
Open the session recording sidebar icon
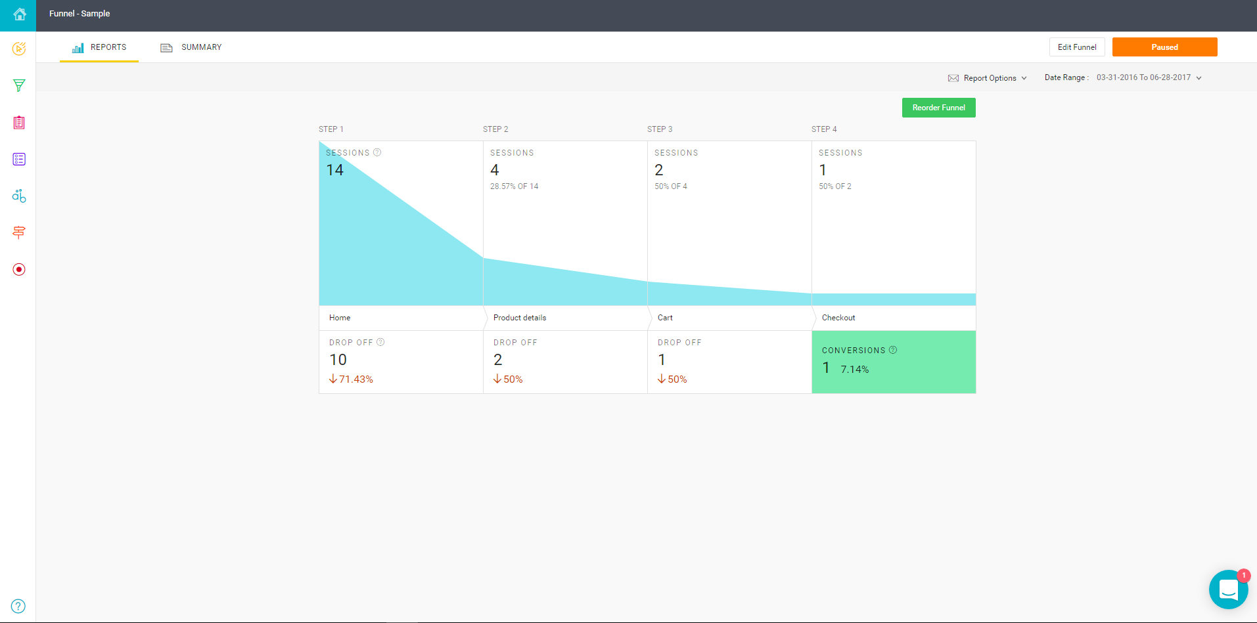19,269
